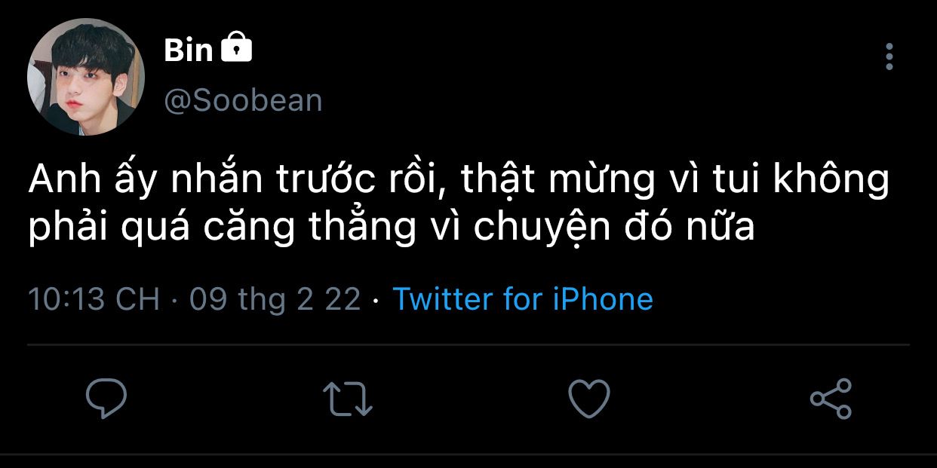Open Bin's profile picture
Image resolution: width=937 pixels, height=468 pixels.
coord(85,77)
